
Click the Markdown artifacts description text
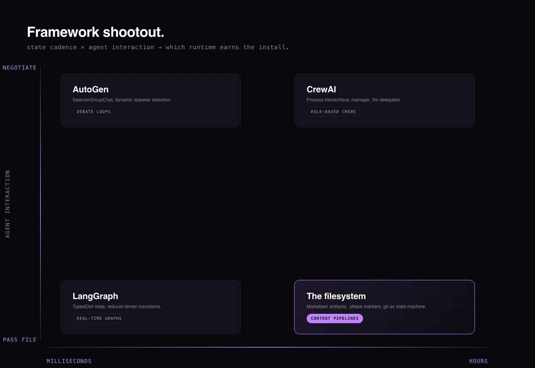coord(366,306)
